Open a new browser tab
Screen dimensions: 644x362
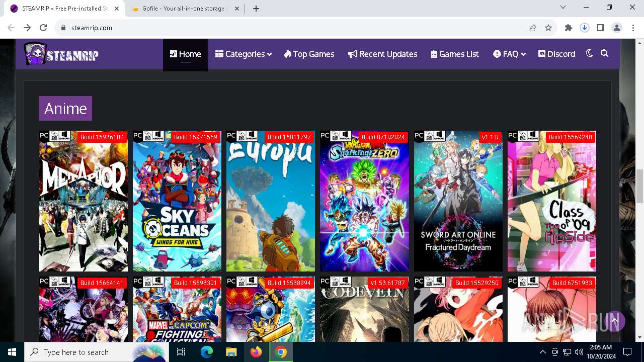[x=256, y=8]
